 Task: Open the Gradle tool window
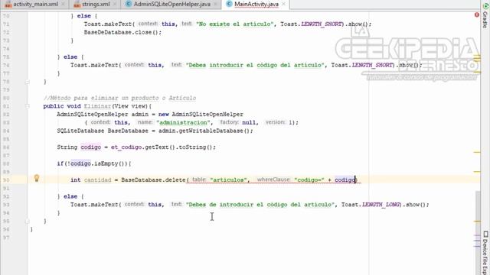pyautogui.click(x=485, y=15)
